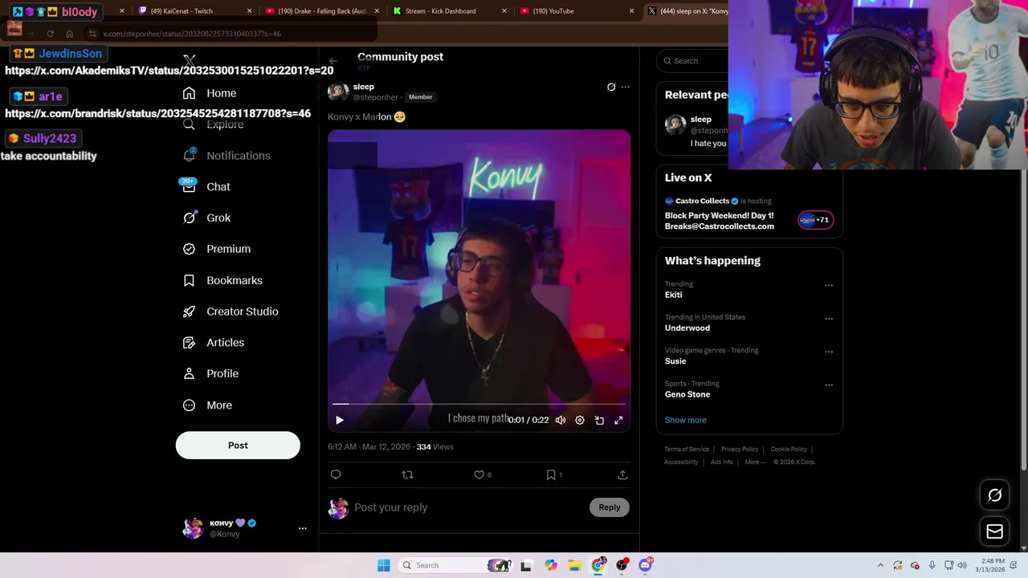Open the Susie trending topic
Viewport: 1028px width, 578px height.
675,361
